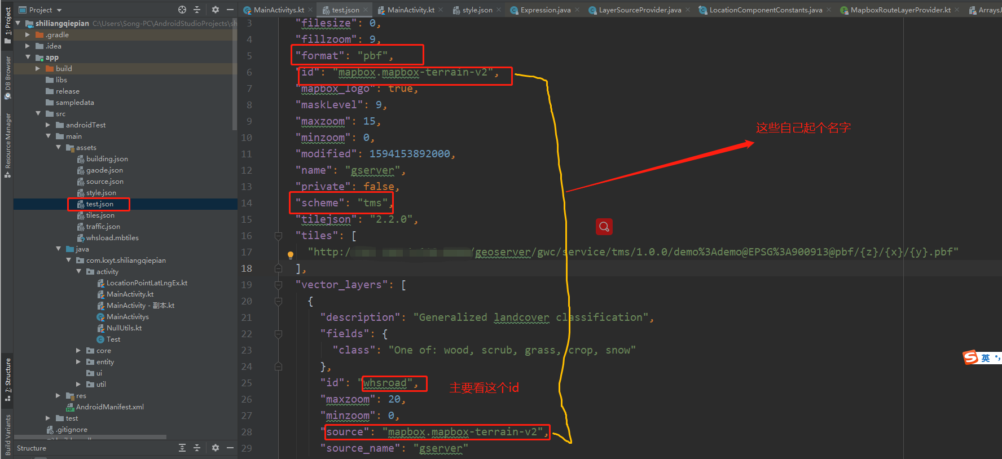The image size is (1002, 459).
Task: Click the red magnifier search button
Action: (x=604, y=227)
